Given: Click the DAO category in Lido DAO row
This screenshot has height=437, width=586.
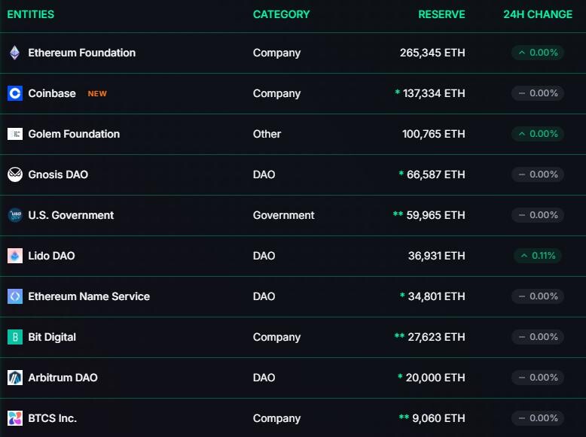Looking at the screenshot, I should tap(264, 256).
